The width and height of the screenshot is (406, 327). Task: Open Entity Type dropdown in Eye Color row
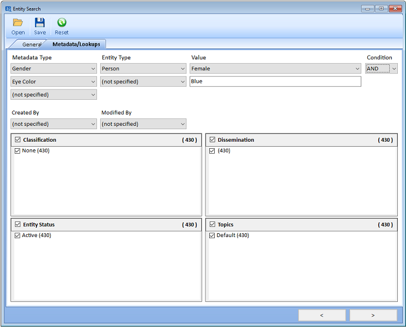click(143, 82)
